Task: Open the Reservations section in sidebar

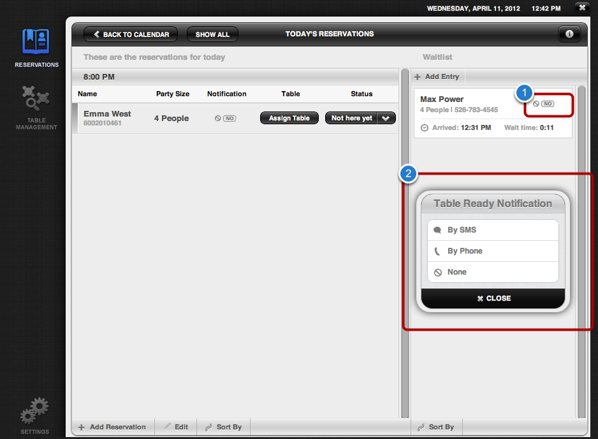Action: [36, 48]
